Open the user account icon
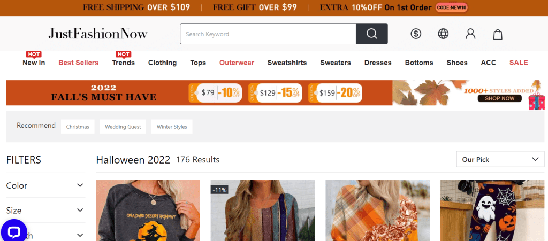Image resolution: width=548 pixels, height=241 pixels. click(x=471, y=34)
